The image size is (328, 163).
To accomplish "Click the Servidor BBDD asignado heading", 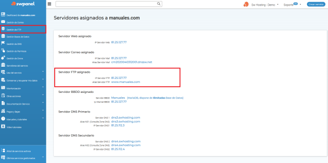I will 76,92.
